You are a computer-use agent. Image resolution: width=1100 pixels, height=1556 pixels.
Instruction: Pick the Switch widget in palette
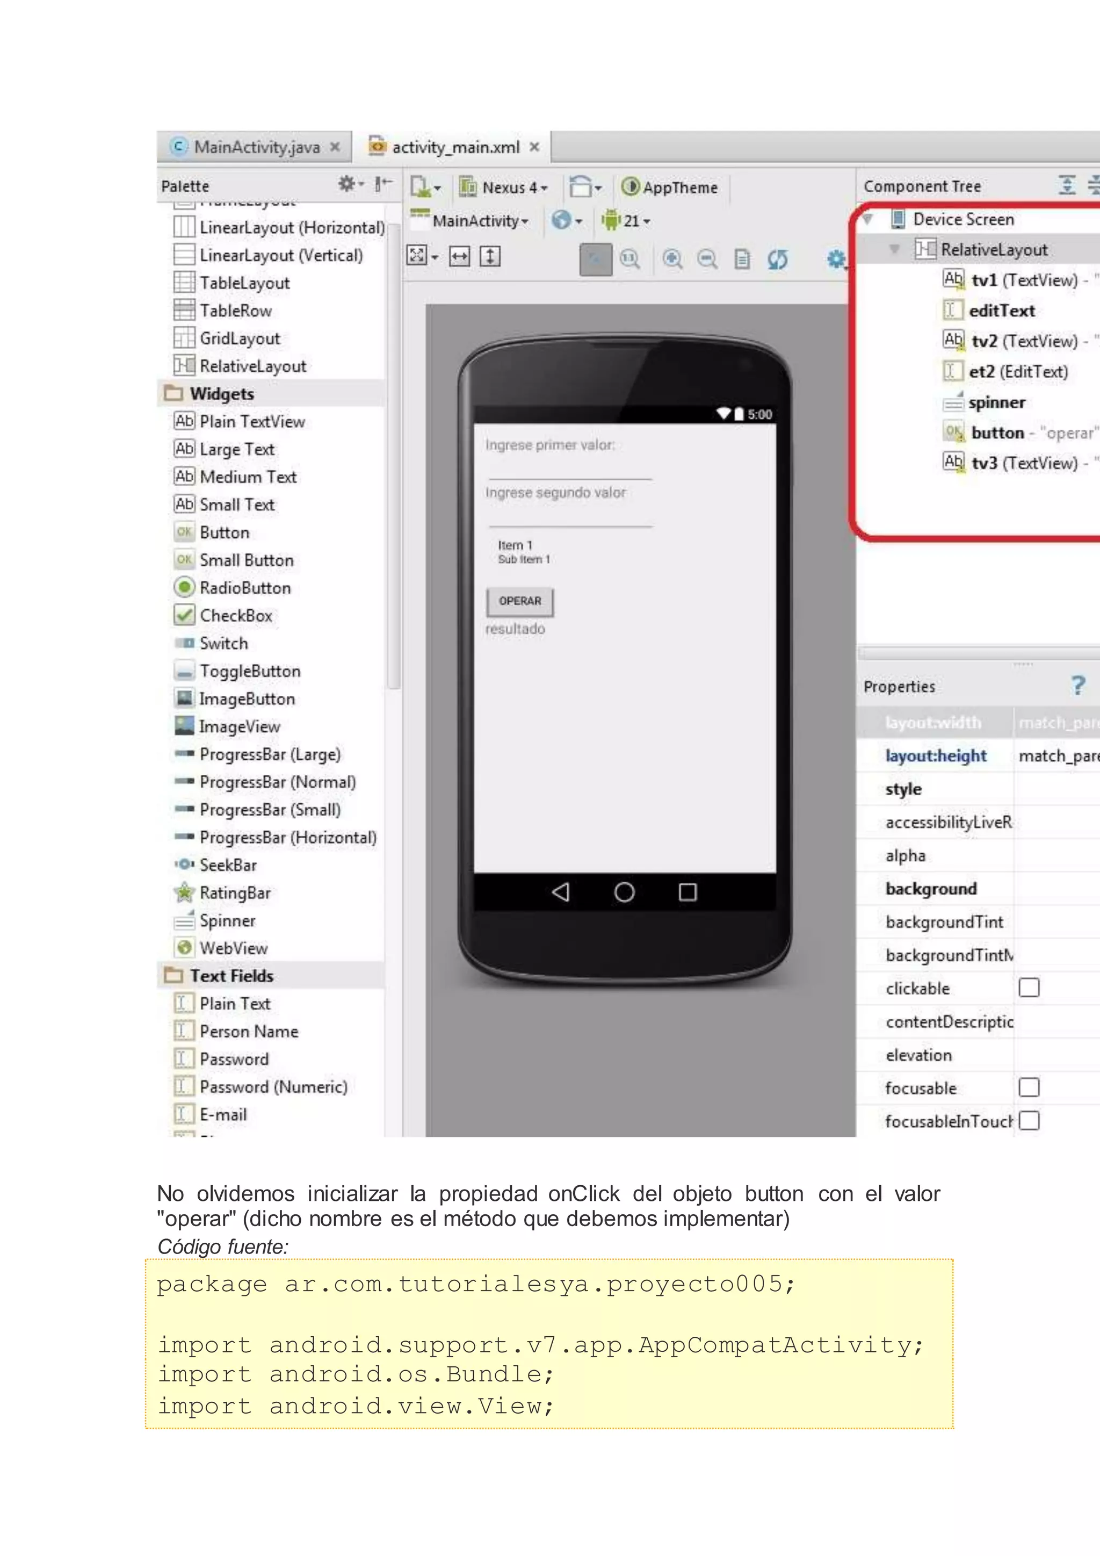tap(211, 643)
